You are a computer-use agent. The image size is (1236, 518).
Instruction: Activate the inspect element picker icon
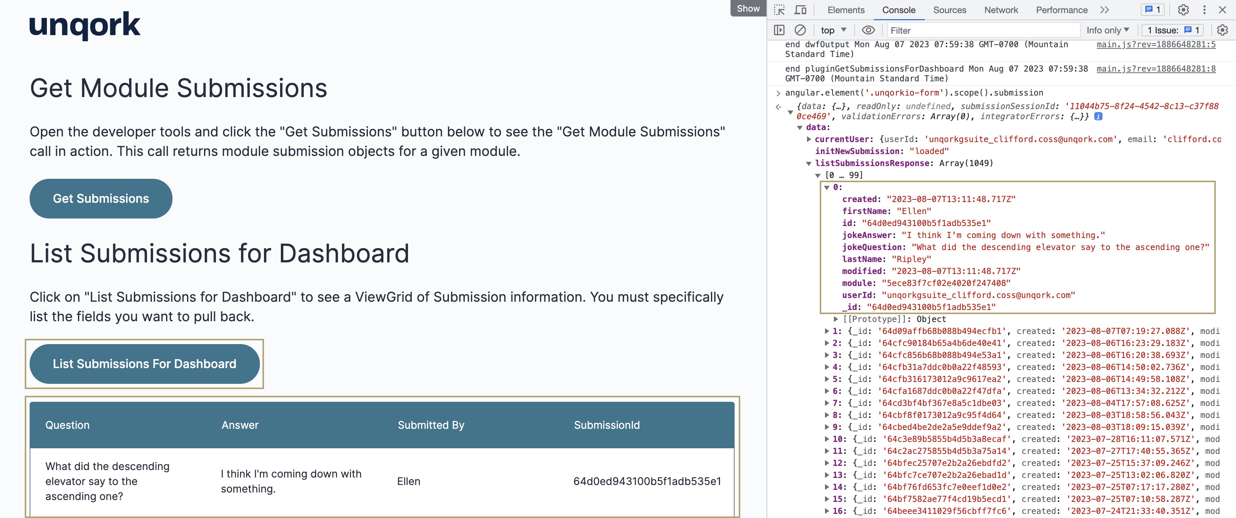(x=779, y=10)
